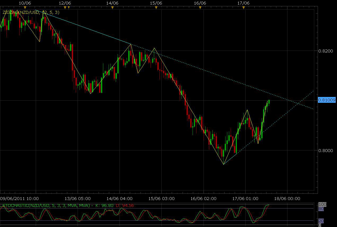
Task: Click the triangle marker under 16/06
Action: [200, 8]
